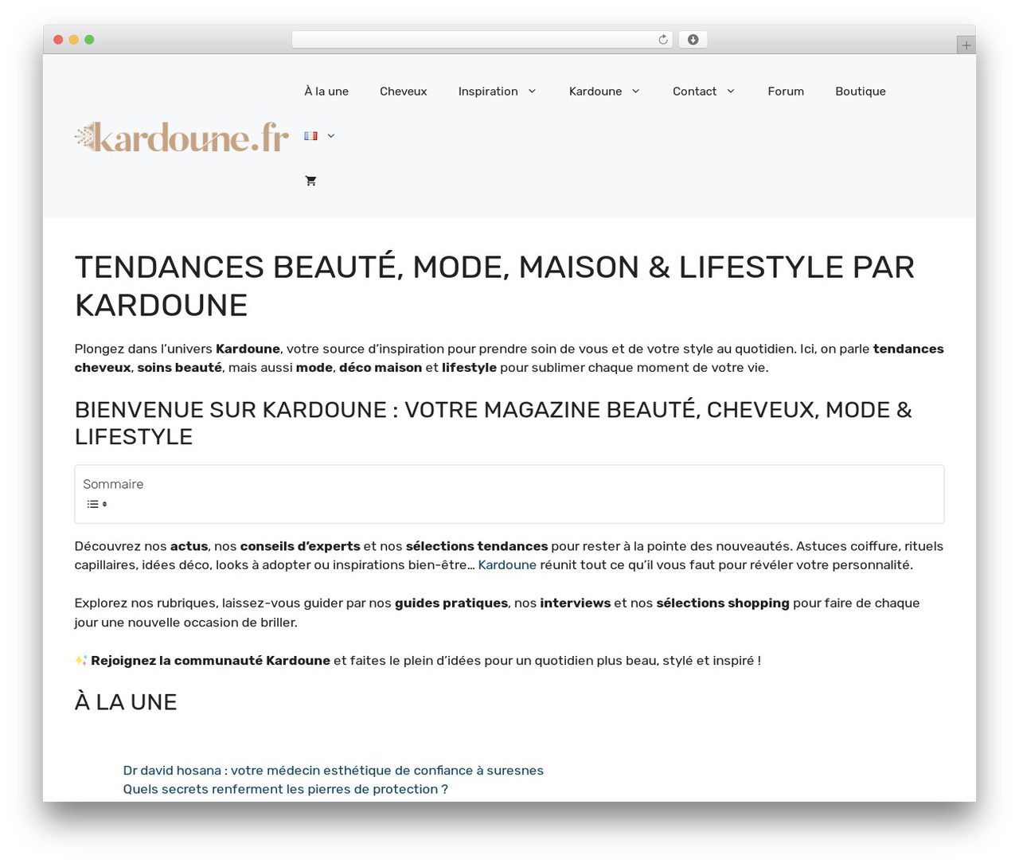Click the French flag language icon

pos(310,136)
